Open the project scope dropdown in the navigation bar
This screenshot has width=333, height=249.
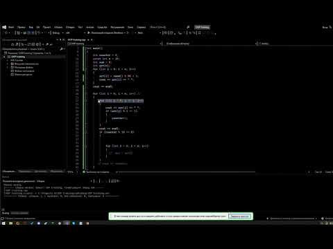click(x=115, y=44)
